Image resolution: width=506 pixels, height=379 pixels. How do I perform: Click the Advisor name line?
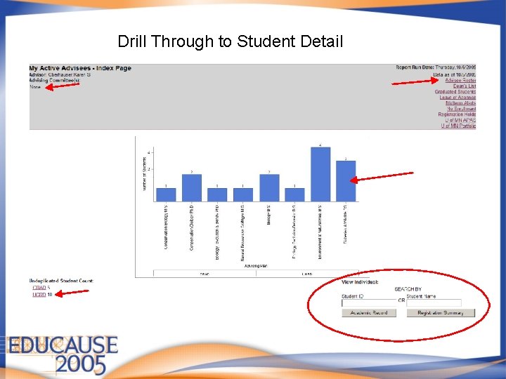point(60,75)
